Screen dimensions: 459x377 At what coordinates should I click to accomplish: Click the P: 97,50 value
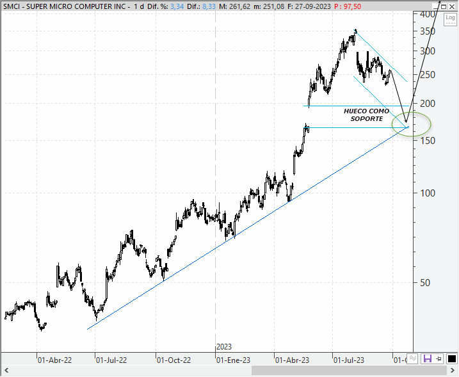pos(348,6)
